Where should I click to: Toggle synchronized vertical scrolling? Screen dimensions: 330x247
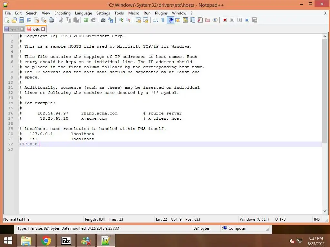coord(138,20)
